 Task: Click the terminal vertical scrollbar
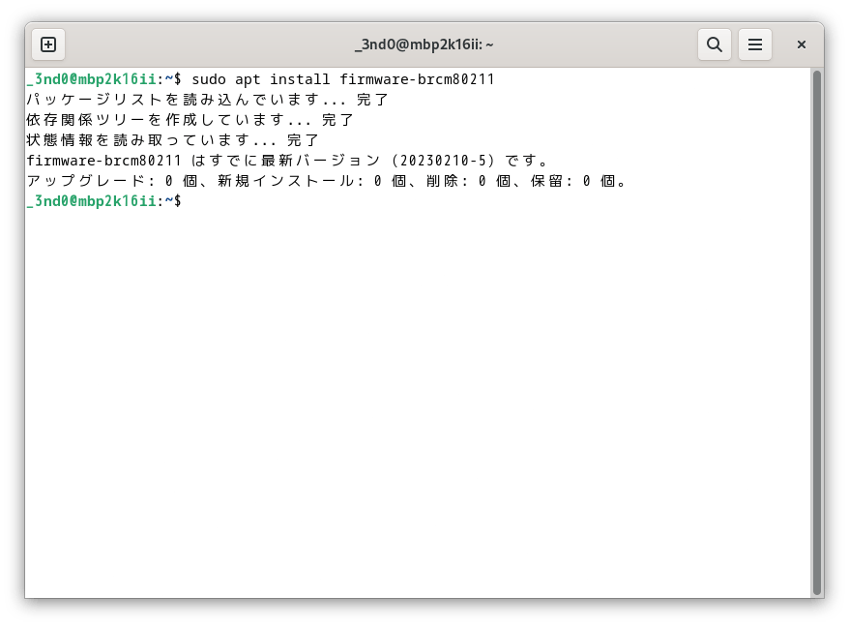tap(817, 333)
